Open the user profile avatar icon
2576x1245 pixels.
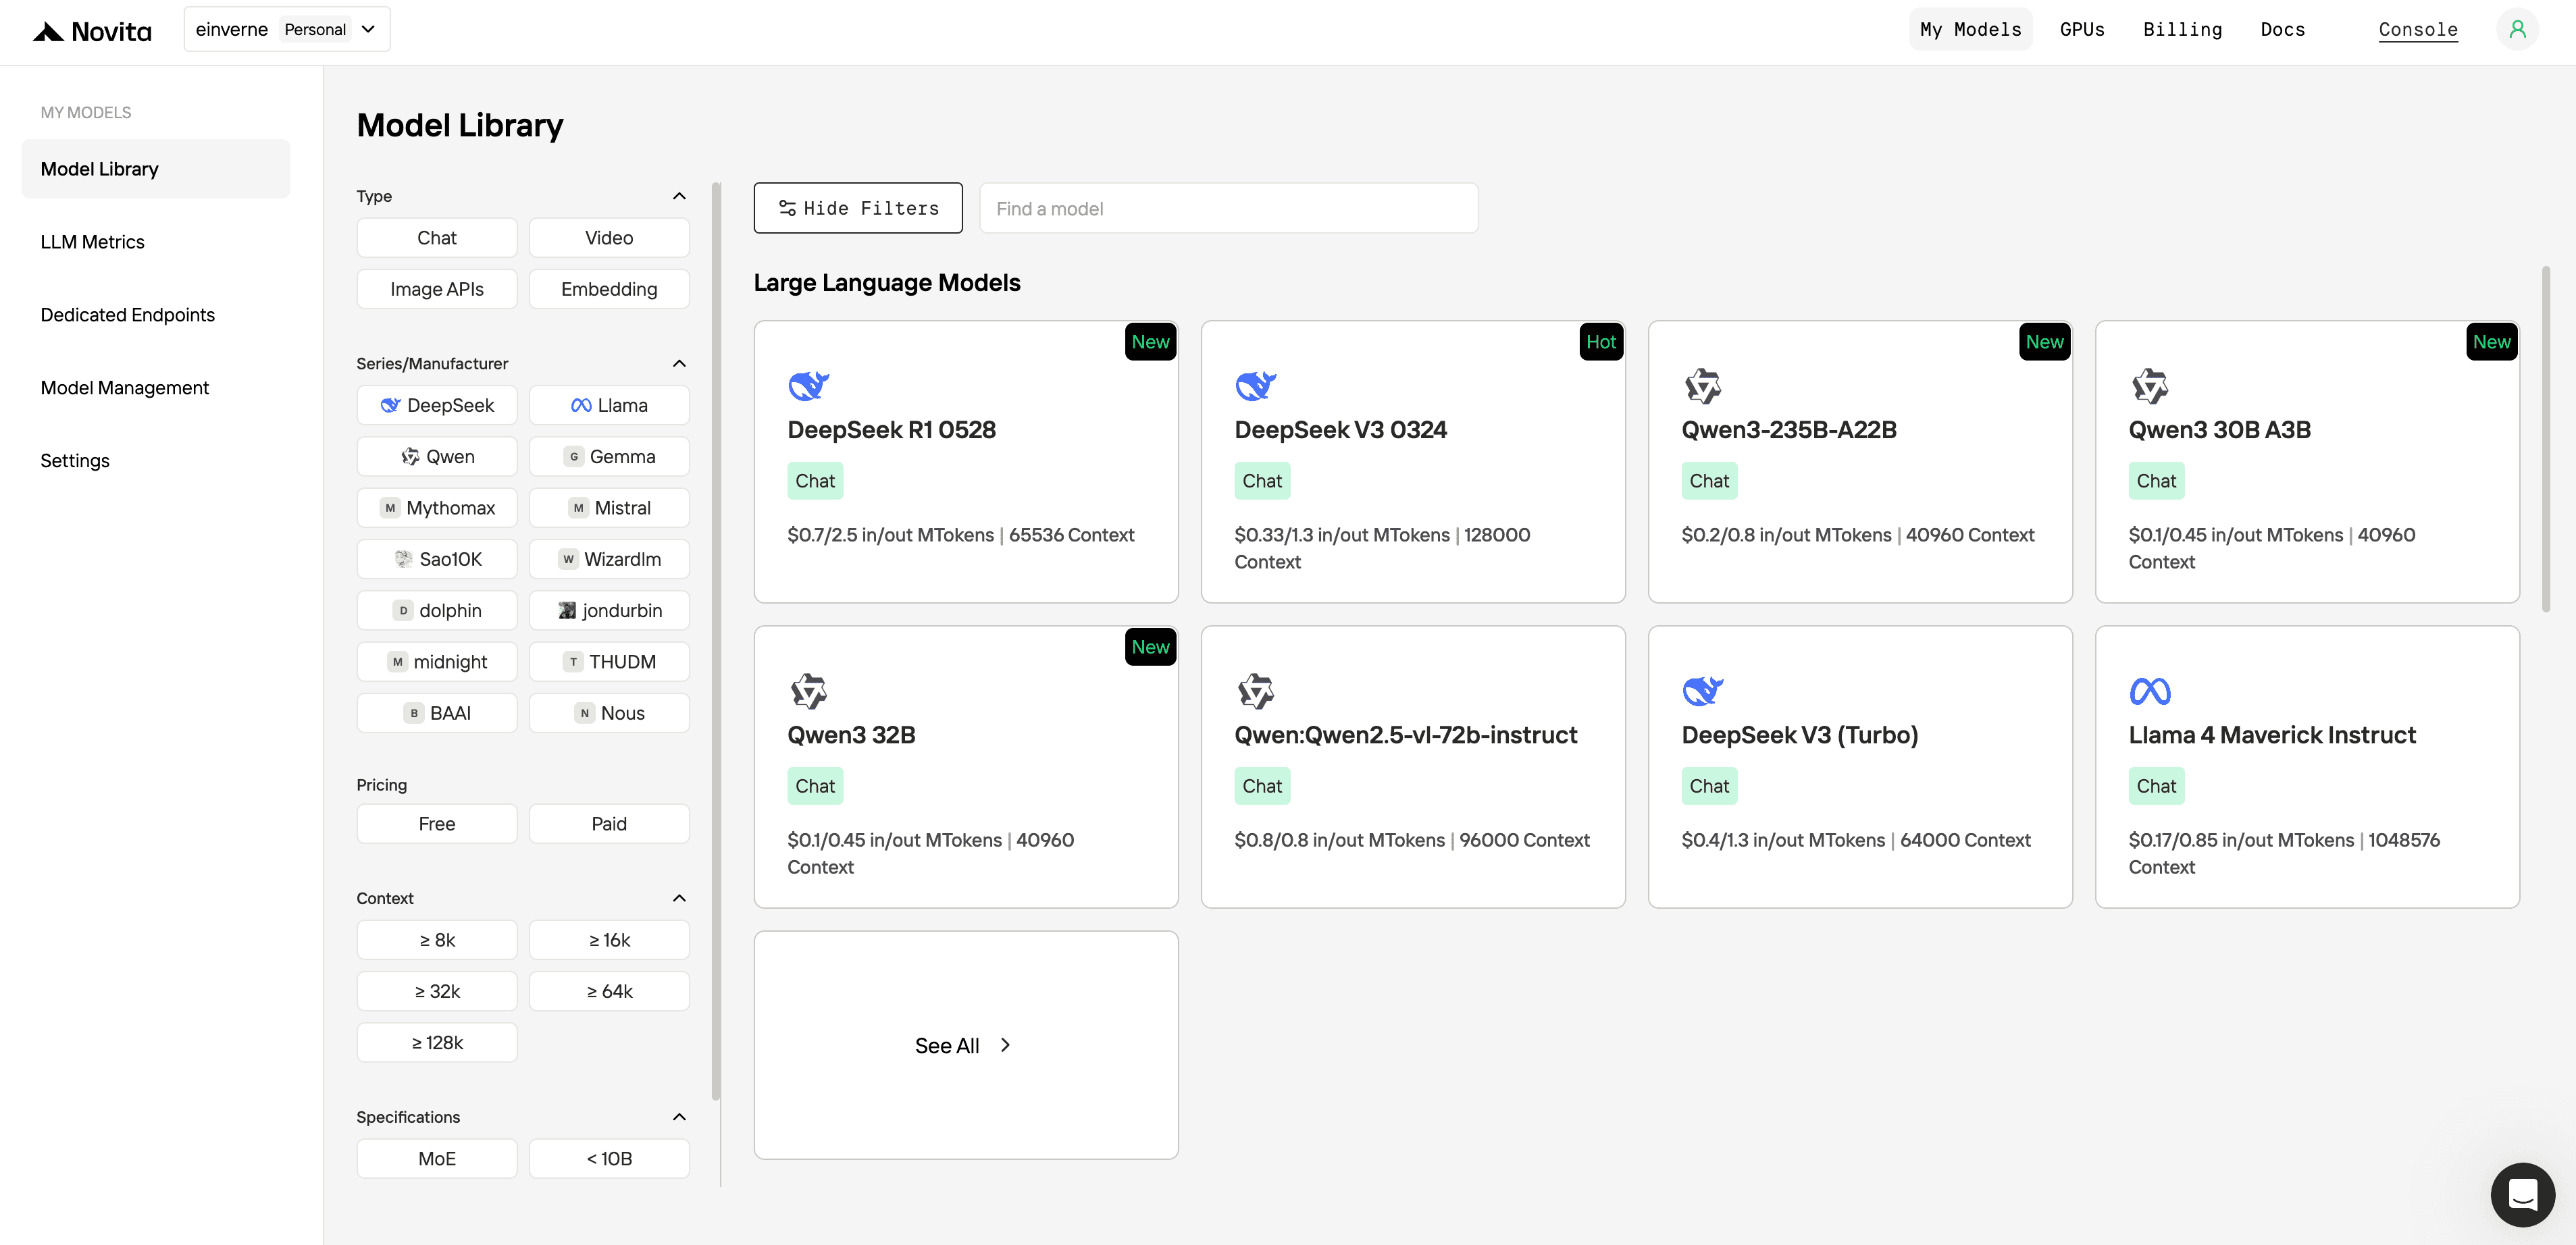point(2517,29)
